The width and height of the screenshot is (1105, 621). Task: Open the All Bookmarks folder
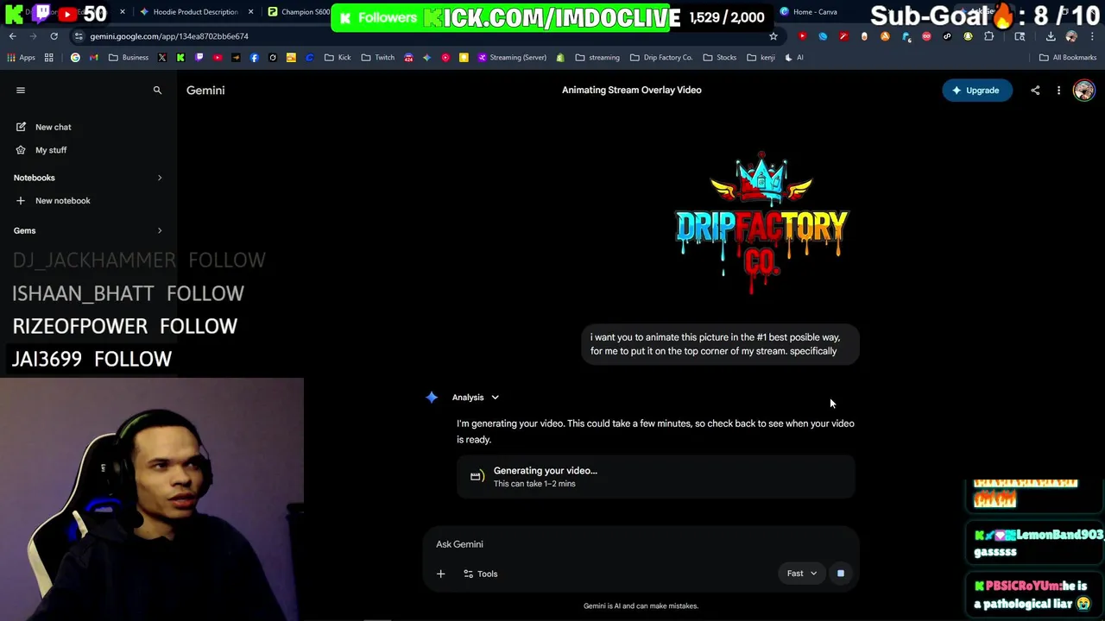pyautogui.click(x=1068, y=58)
